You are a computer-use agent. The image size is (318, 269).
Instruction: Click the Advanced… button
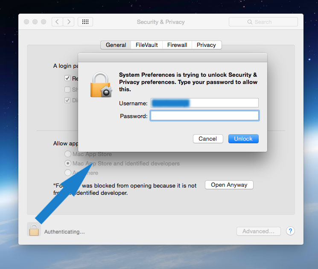[x=259, y=231]
